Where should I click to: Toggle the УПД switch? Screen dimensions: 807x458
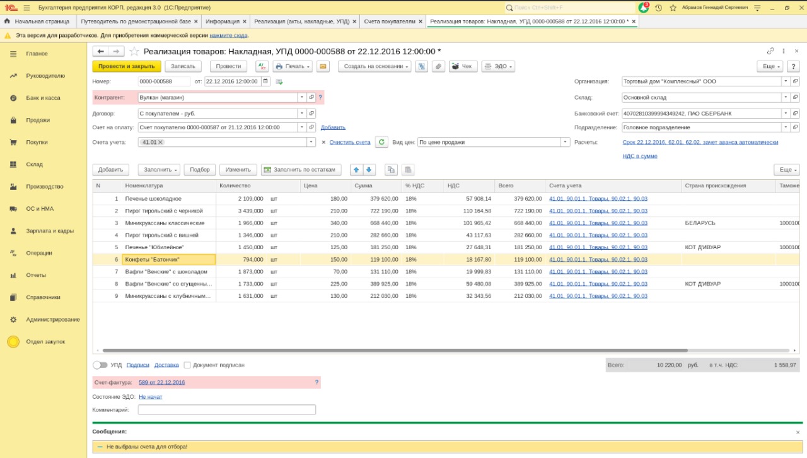[100, 365]
